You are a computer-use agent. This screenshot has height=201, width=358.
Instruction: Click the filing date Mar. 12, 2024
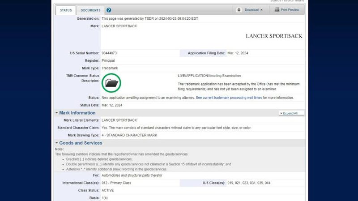238,53
